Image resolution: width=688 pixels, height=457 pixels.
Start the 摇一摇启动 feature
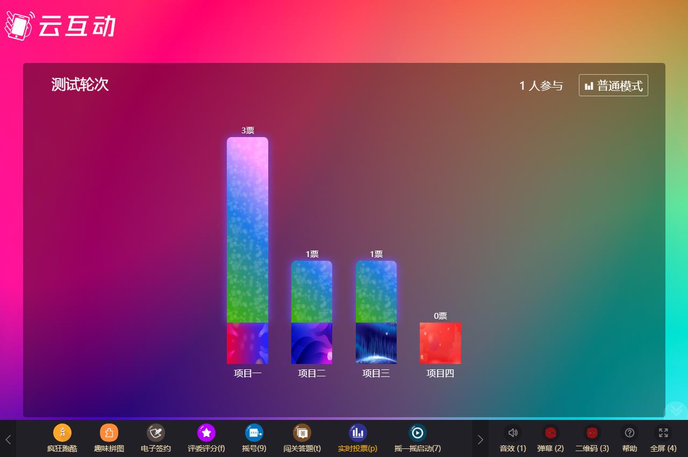(417, 433)
